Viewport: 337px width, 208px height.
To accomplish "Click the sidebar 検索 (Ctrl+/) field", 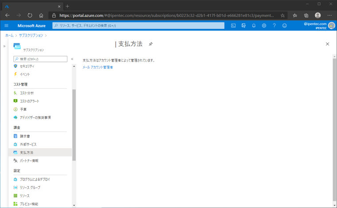I will tap(40, 59).
